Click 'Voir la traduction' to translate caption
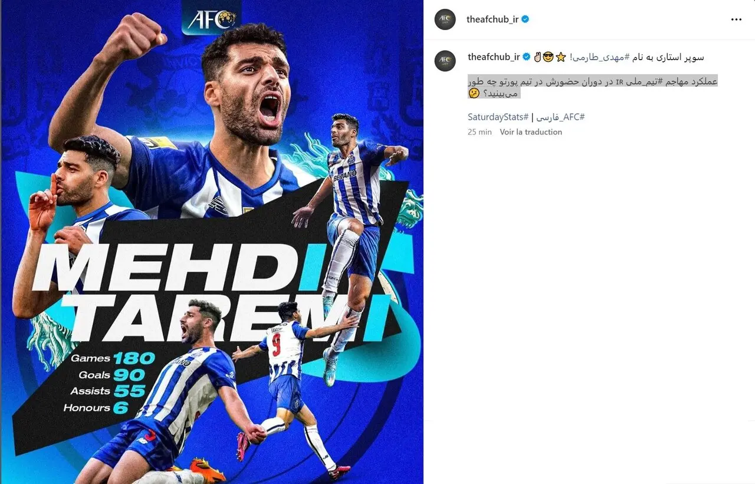755x484 pixels. (x=531, y=132)
